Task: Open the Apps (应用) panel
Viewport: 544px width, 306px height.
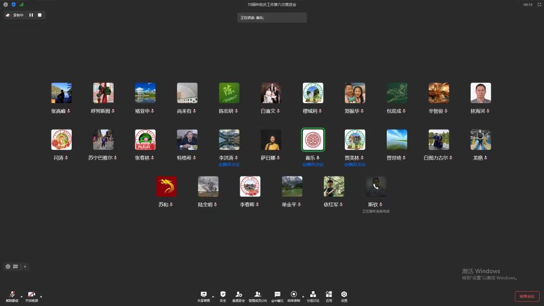Action: point(329,295)
